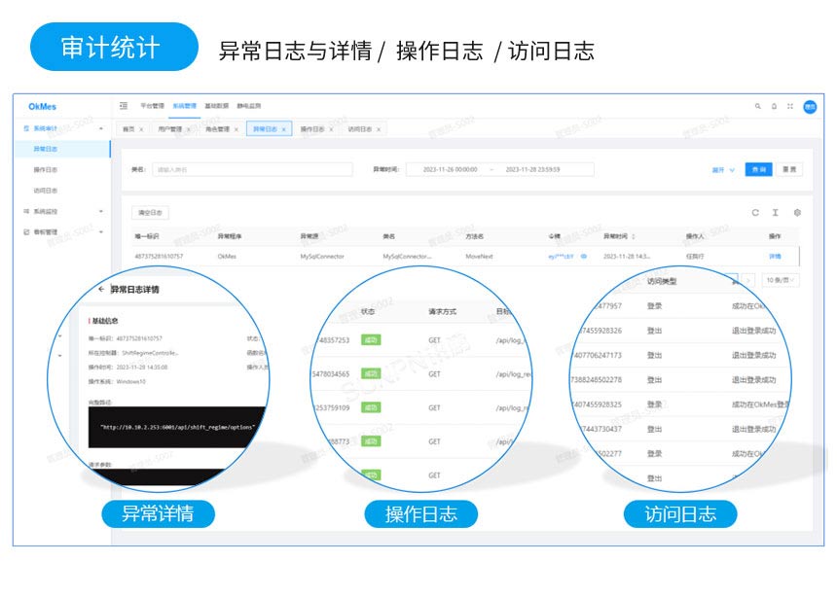Collapse the 系统审计 sidebar menu
Screen dimensions: 837x597
[x=101, y=127]
